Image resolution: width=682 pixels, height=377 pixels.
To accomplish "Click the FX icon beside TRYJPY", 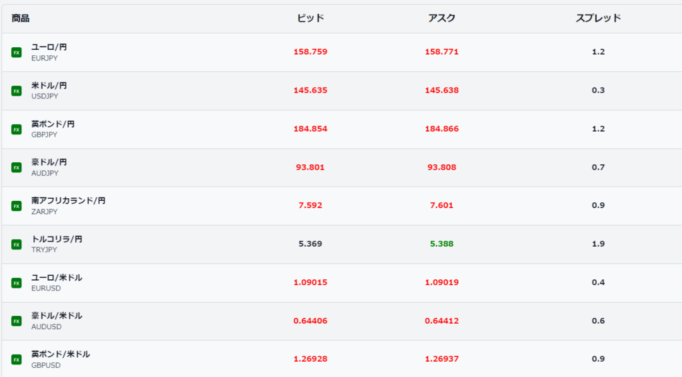I will click(x=17, y=245).
